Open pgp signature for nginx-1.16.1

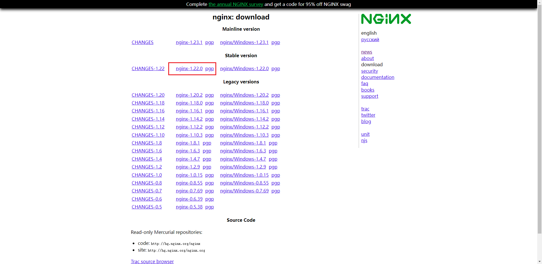[x=209, y=111]
